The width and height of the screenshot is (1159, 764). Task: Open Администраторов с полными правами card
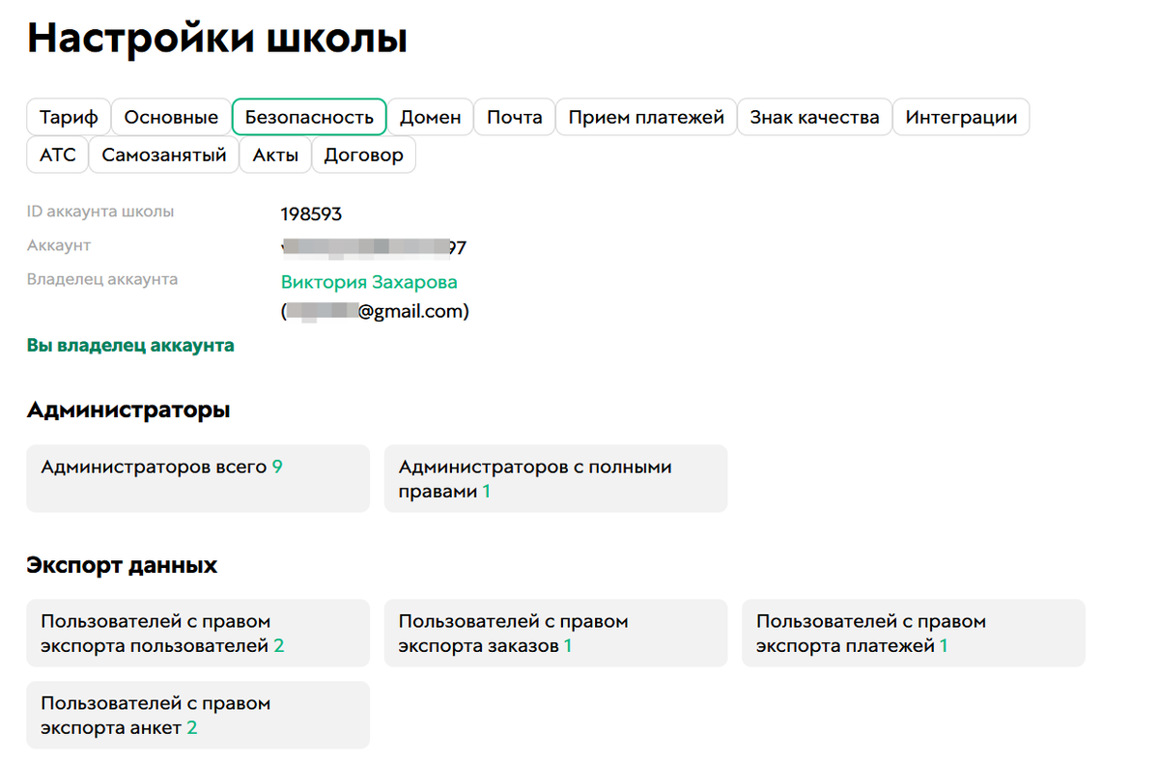pos(555,478)
